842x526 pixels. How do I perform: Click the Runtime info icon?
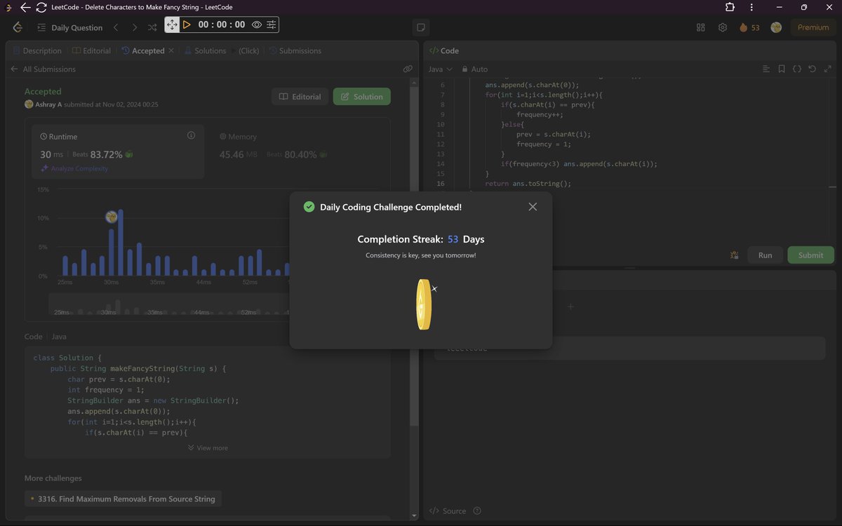[191, 135]
